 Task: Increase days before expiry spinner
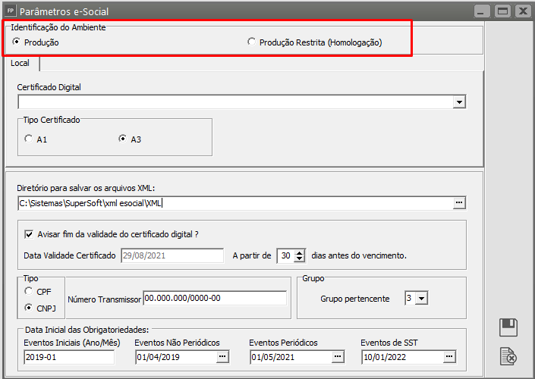299,252
